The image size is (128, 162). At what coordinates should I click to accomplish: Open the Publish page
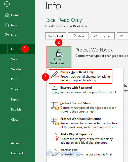pos(18,109)
